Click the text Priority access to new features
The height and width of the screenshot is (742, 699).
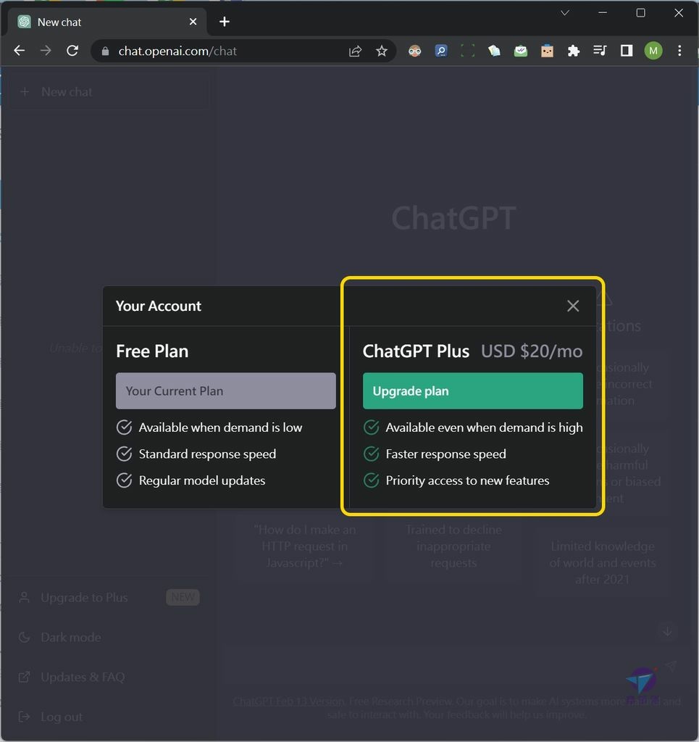coord(467,480)
